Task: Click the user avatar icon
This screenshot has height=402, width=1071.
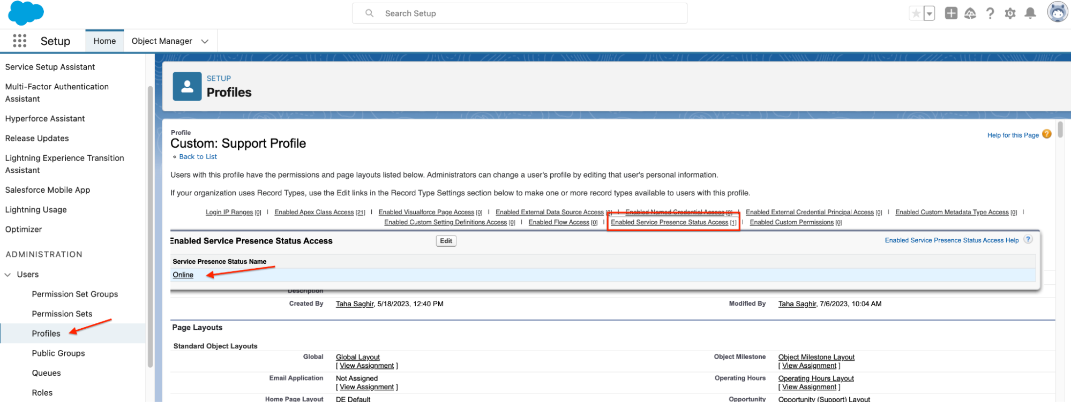Action: (x=1057, y=12)
